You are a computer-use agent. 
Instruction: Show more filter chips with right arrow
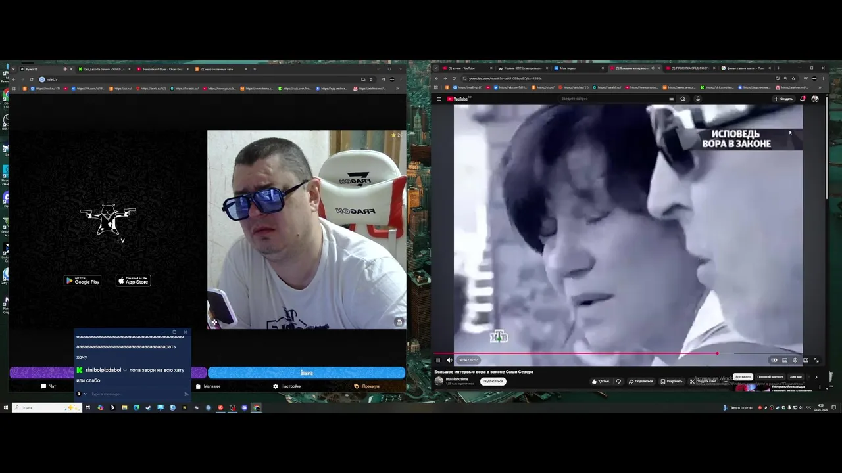coord(816,377)
